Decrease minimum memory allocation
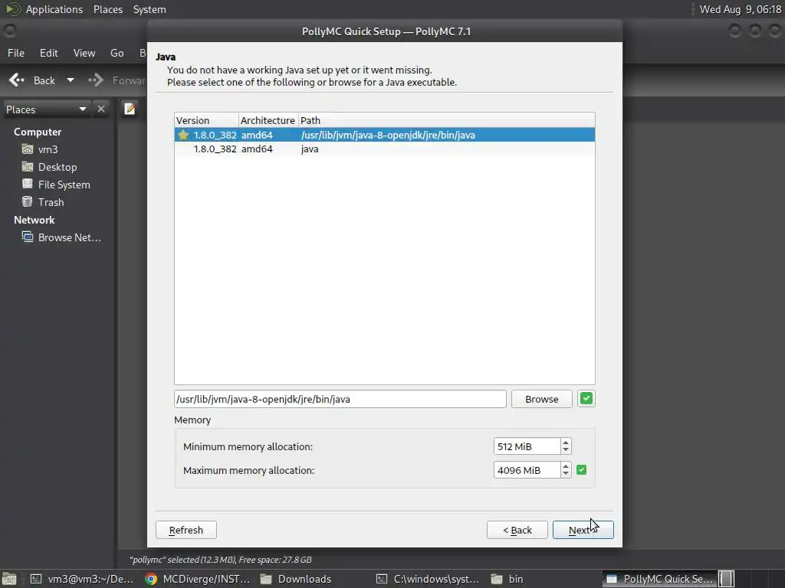The image size is (785, 588). [x=566, y=450]
